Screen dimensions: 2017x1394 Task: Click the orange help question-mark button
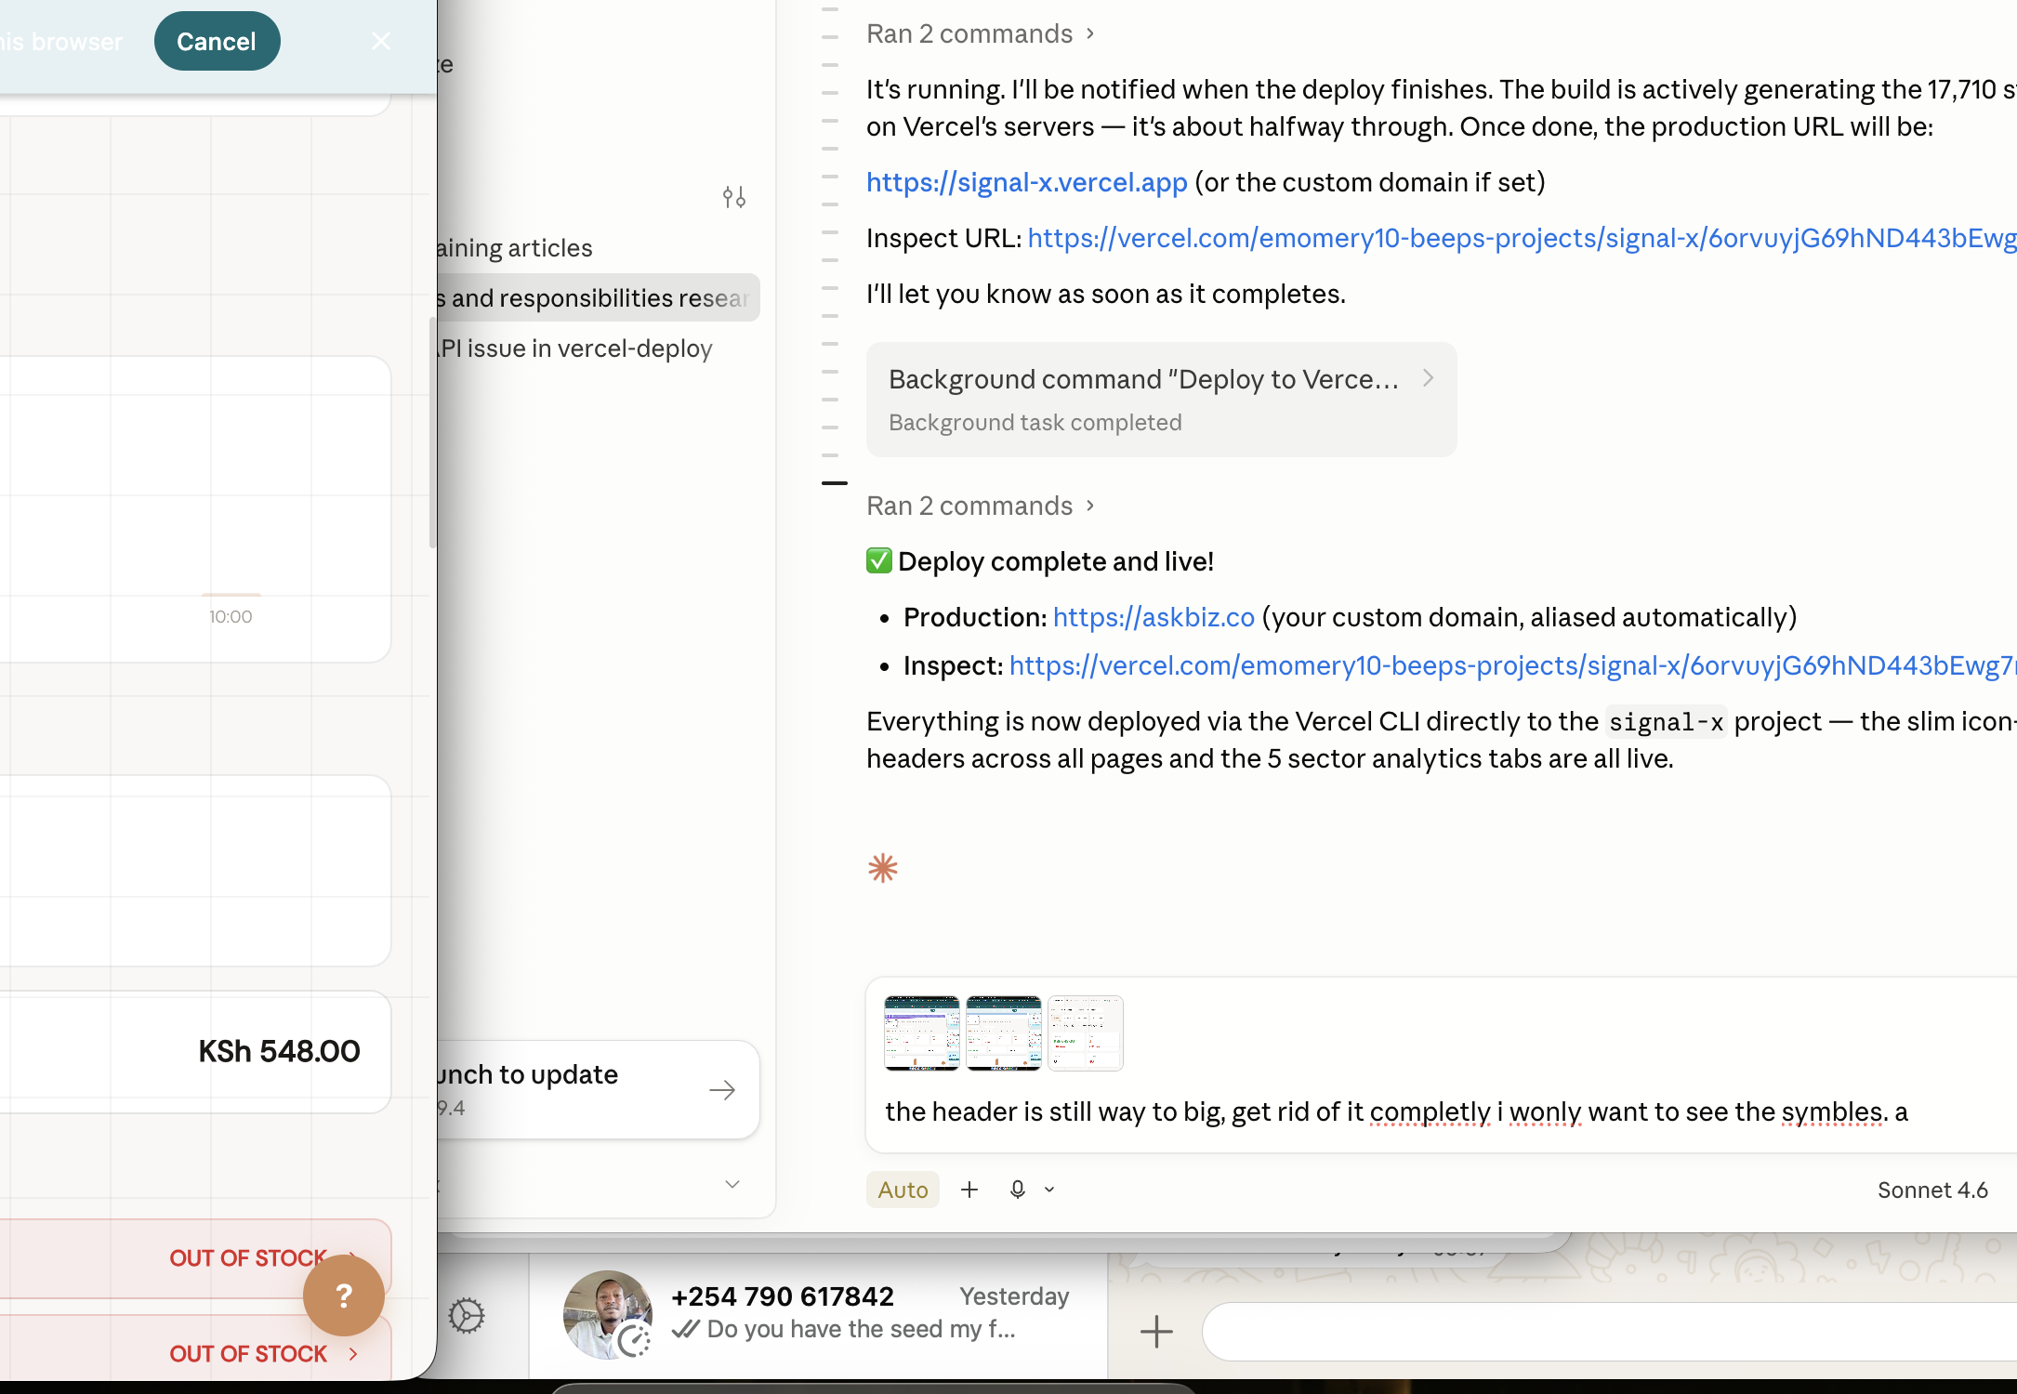(344, 1295)
